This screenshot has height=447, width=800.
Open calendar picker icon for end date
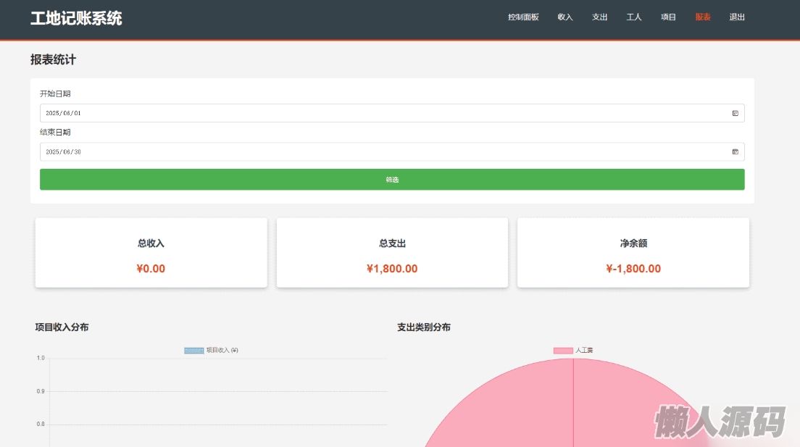click(x=735, y=152)
